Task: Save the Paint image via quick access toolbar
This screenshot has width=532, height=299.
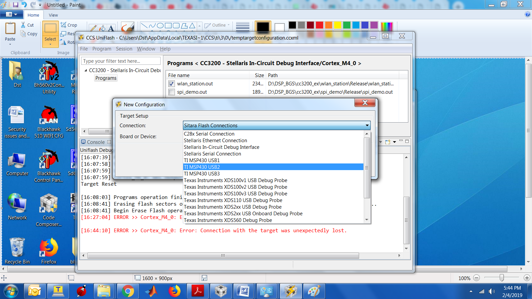Action: pos(16,5)
